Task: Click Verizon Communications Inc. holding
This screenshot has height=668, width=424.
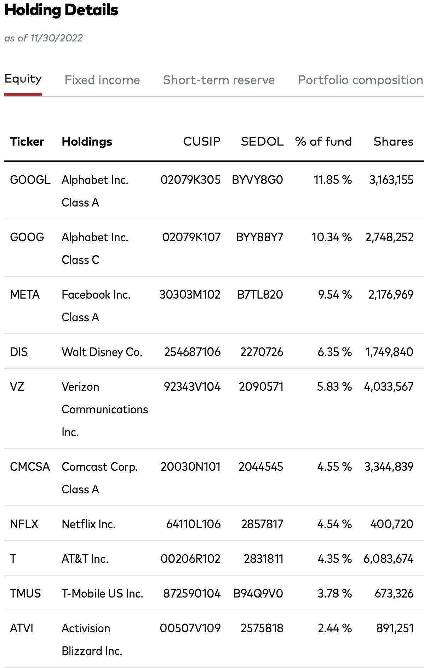Action: pos(105,409)
